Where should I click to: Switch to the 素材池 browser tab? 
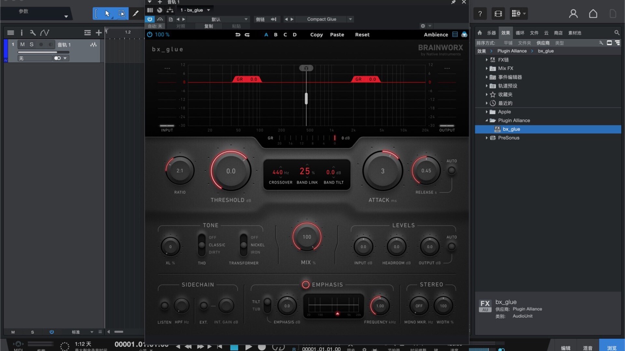(575, 33)
